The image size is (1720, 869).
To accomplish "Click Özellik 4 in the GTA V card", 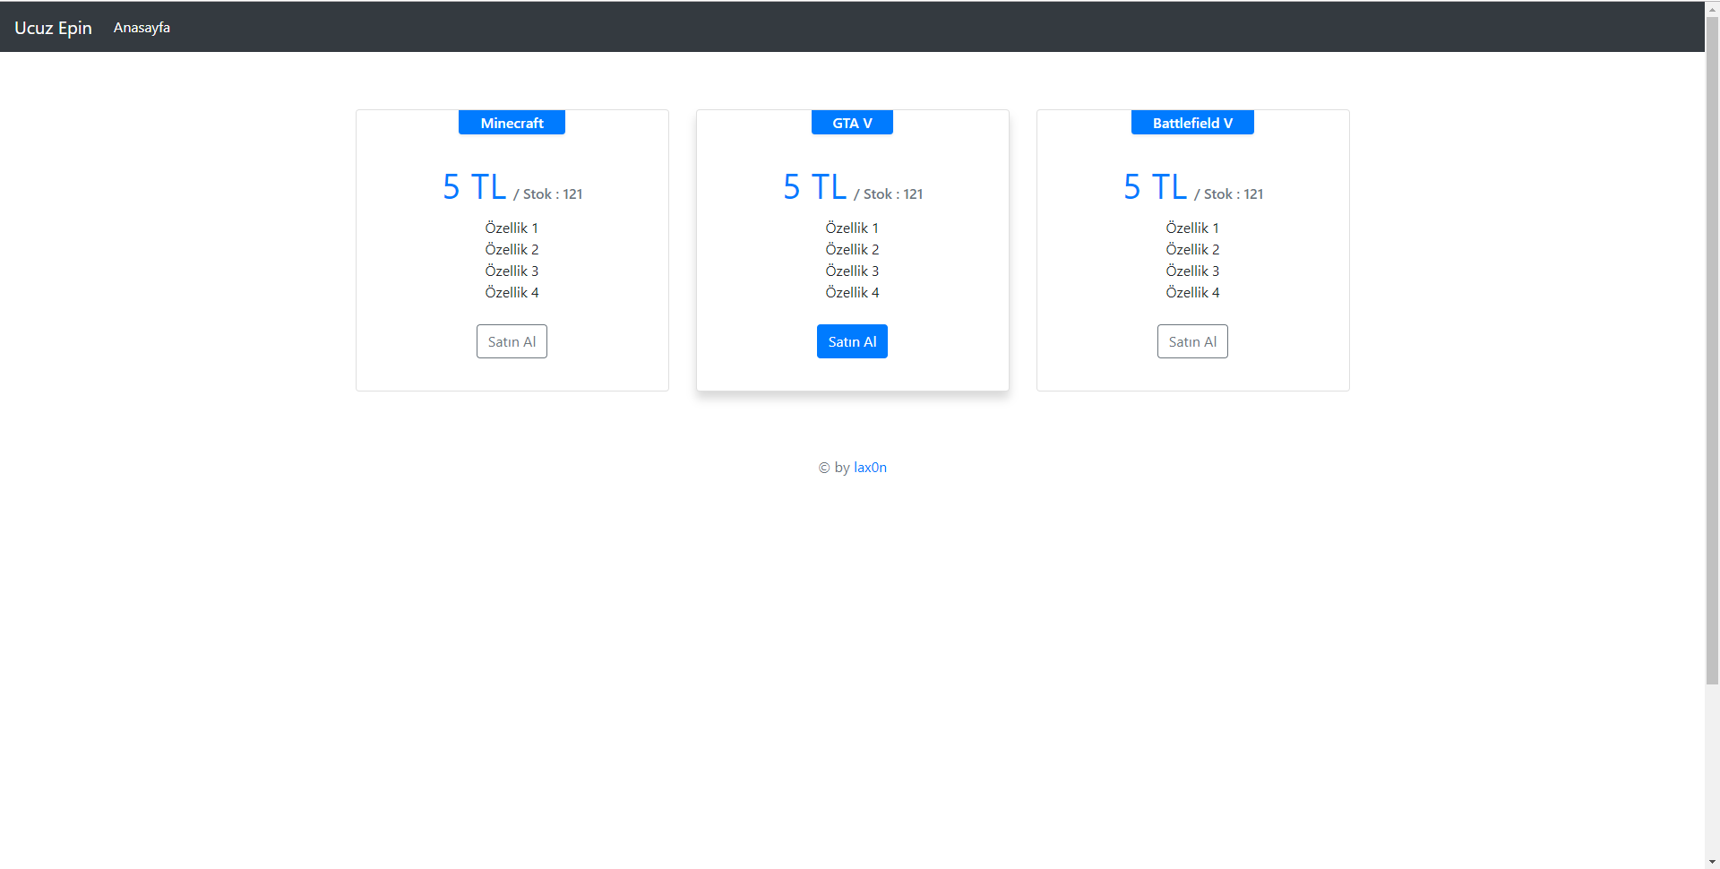I will click(x=852, y=293).
